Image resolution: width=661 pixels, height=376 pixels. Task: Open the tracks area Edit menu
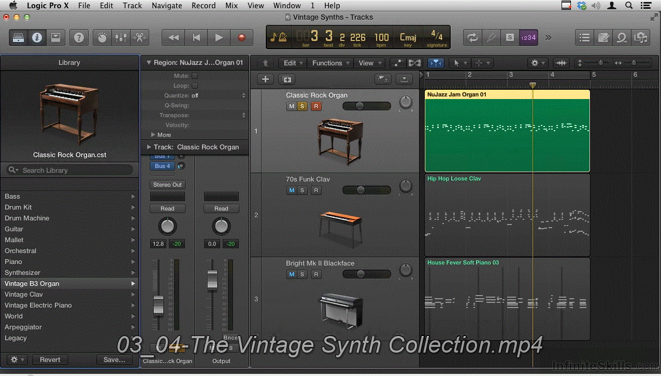pyautogui.click(x=293, y=63)
